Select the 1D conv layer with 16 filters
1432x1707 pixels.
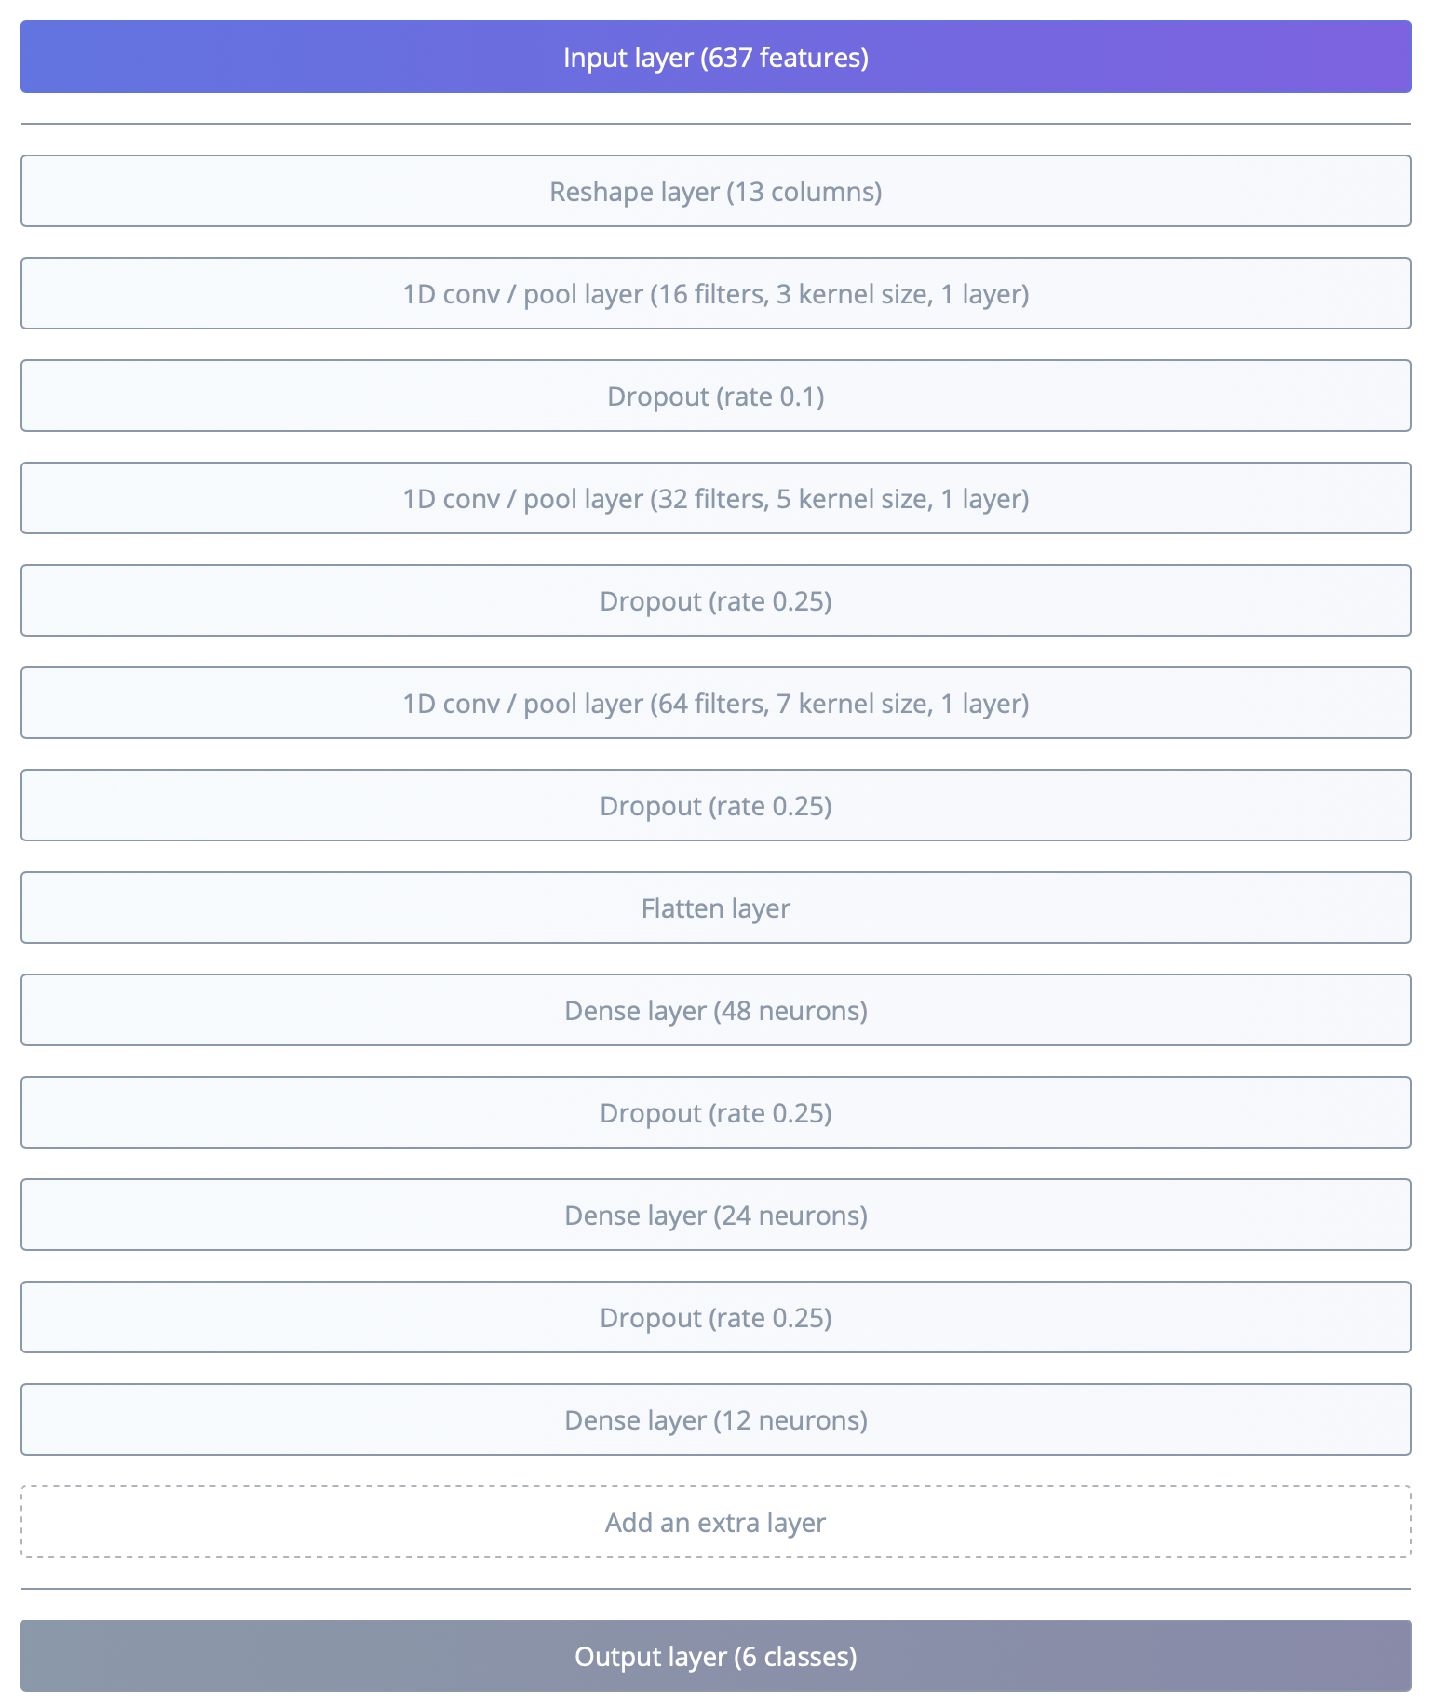pyautogui.click(x=715, y=294)
